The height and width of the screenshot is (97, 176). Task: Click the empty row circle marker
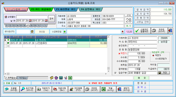click(8, 46)
